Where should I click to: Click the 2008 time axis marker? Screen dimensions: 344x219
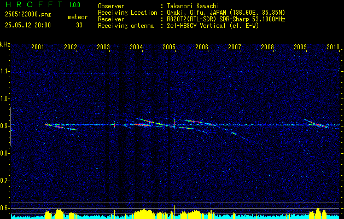[x=267, y=47]
